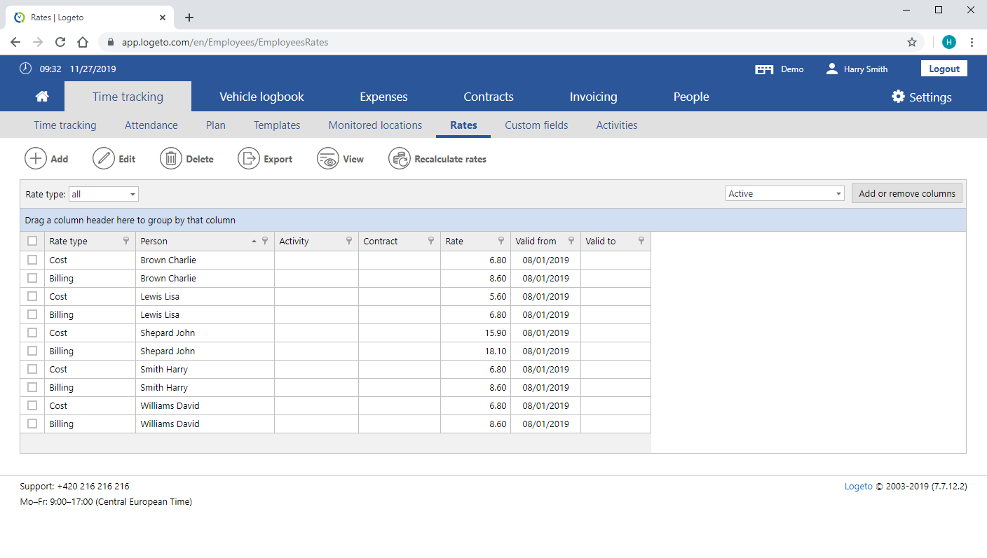Check the Billing Lewis Lisa row
This screenshot has width=987, height=558.
(32, 314)
